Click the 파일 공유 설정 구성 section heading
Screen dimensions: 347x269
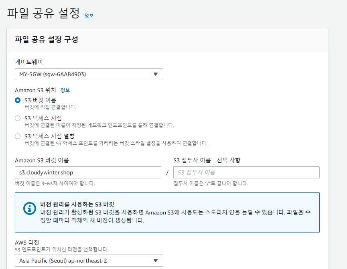click(47, 40)
